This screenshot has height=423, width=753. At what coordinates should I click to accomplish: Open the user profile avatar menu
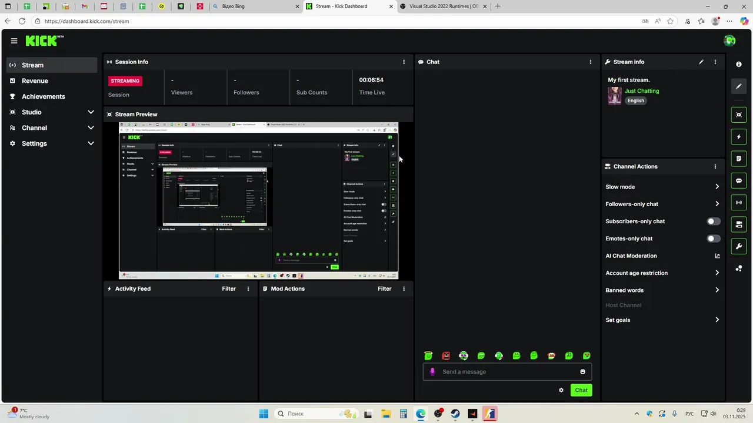(x=729, y=41)
